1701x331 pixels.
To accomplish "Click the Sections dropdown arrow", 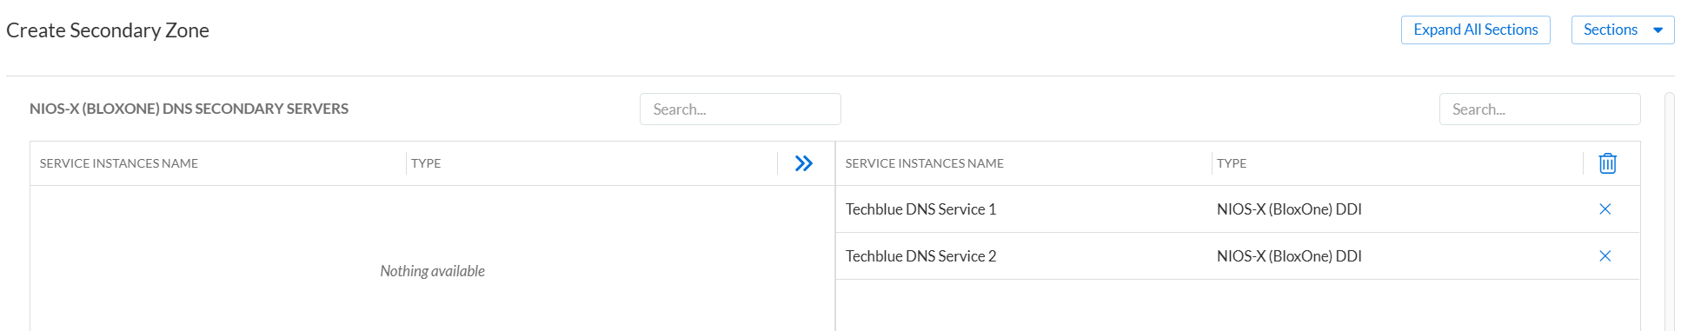I will point(1658,30).
